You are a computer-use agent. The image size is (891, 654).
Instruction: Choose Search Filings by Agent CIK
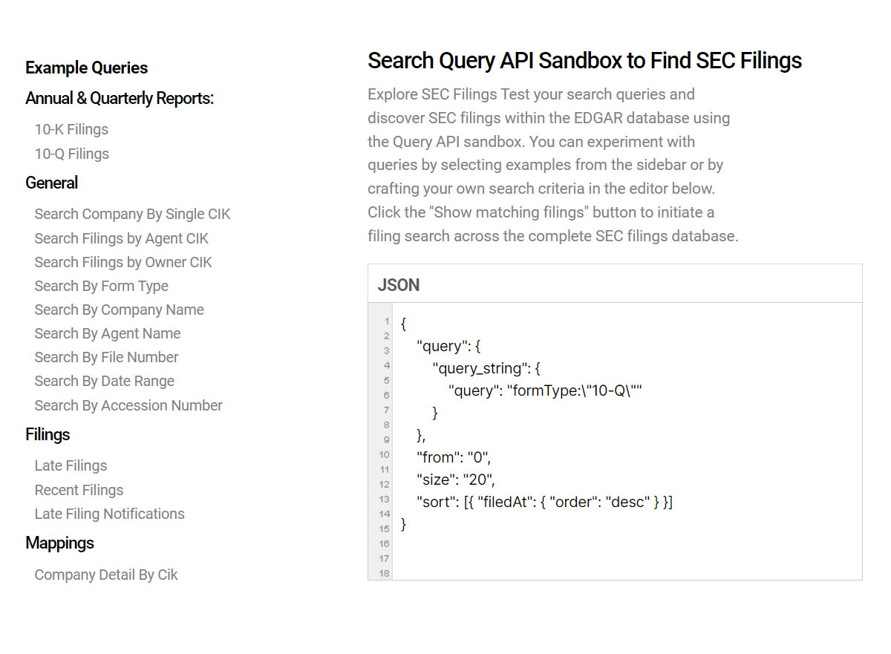121,238
